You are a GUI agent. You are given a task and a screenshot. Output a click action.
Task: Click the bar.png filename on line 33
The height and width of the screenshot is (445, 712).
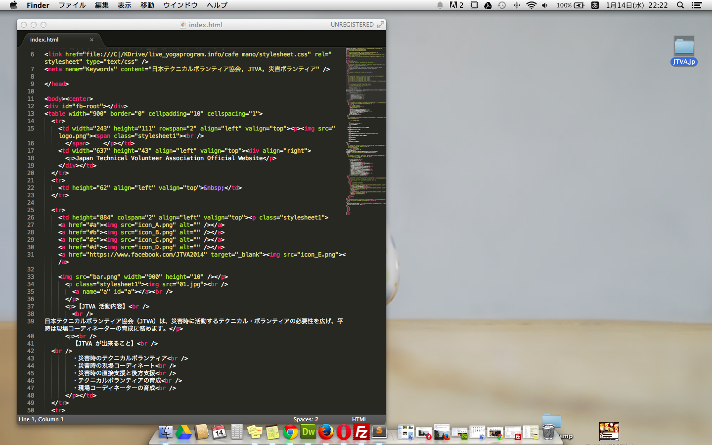click(105, 277)
